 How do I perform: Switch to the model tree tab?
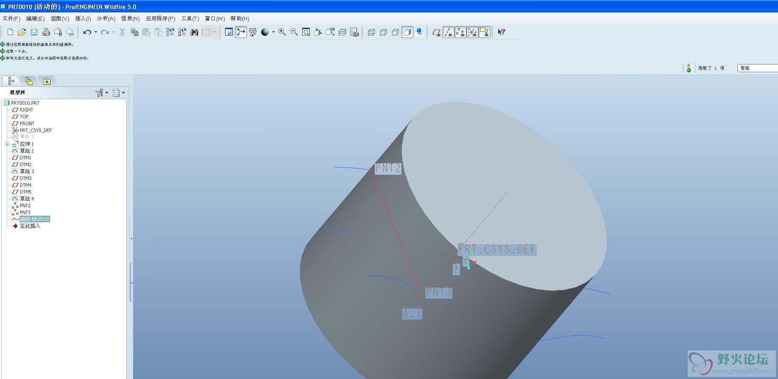click(11, 81)
